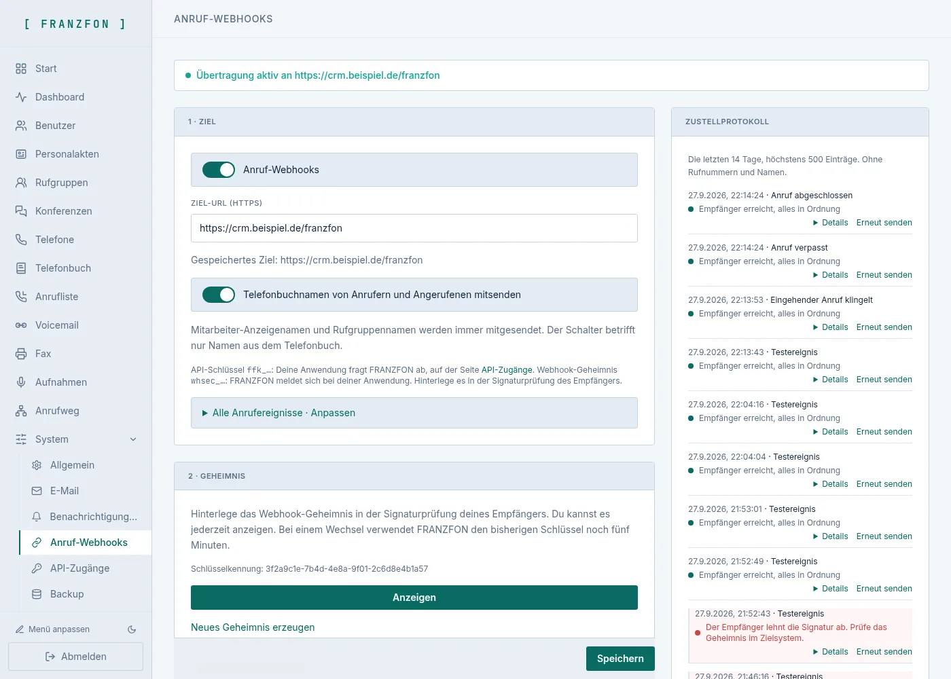Click the Aufnahmen microphone icon

tap(21, 382)
